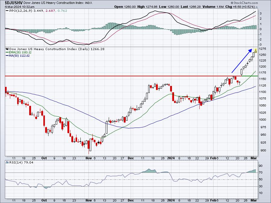
Task: Click the Nov label on the price date axis
Action: pyautogui.click(x=89, y=158)
